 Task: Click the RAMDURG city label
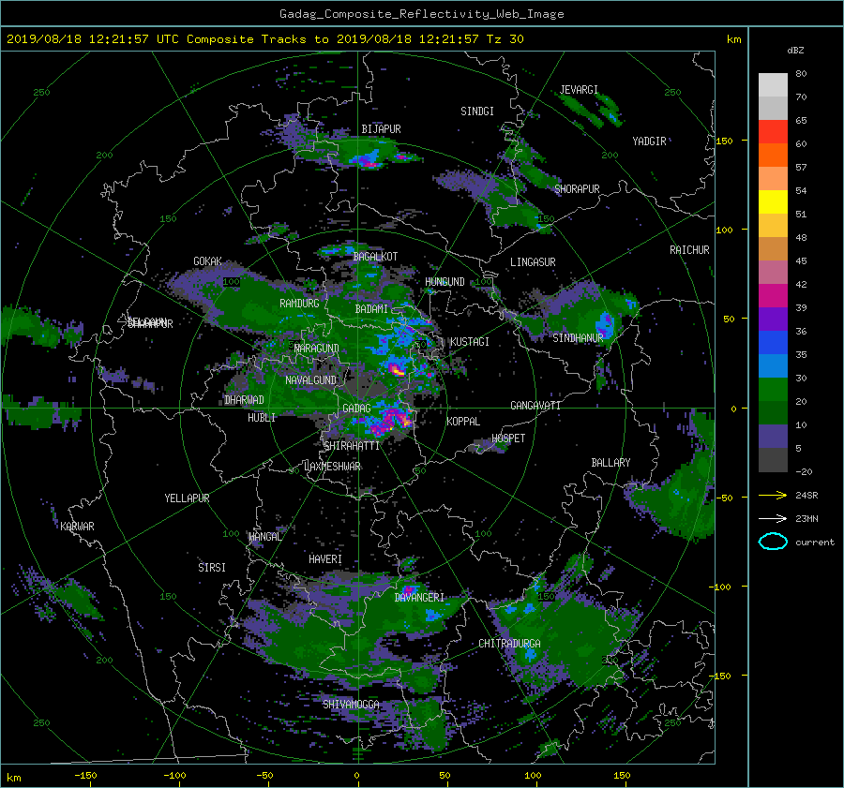tap(299, 304)
